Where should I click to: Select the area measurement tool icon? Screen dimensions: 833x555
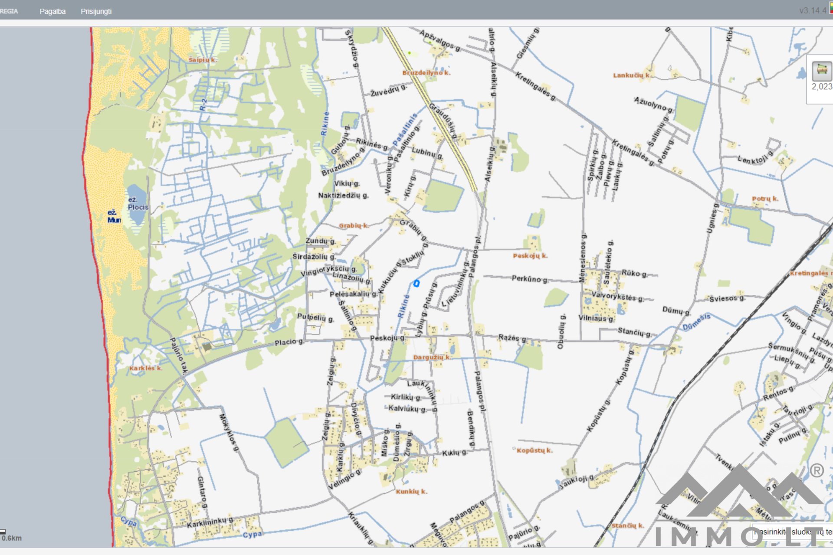tap(821, 70)
